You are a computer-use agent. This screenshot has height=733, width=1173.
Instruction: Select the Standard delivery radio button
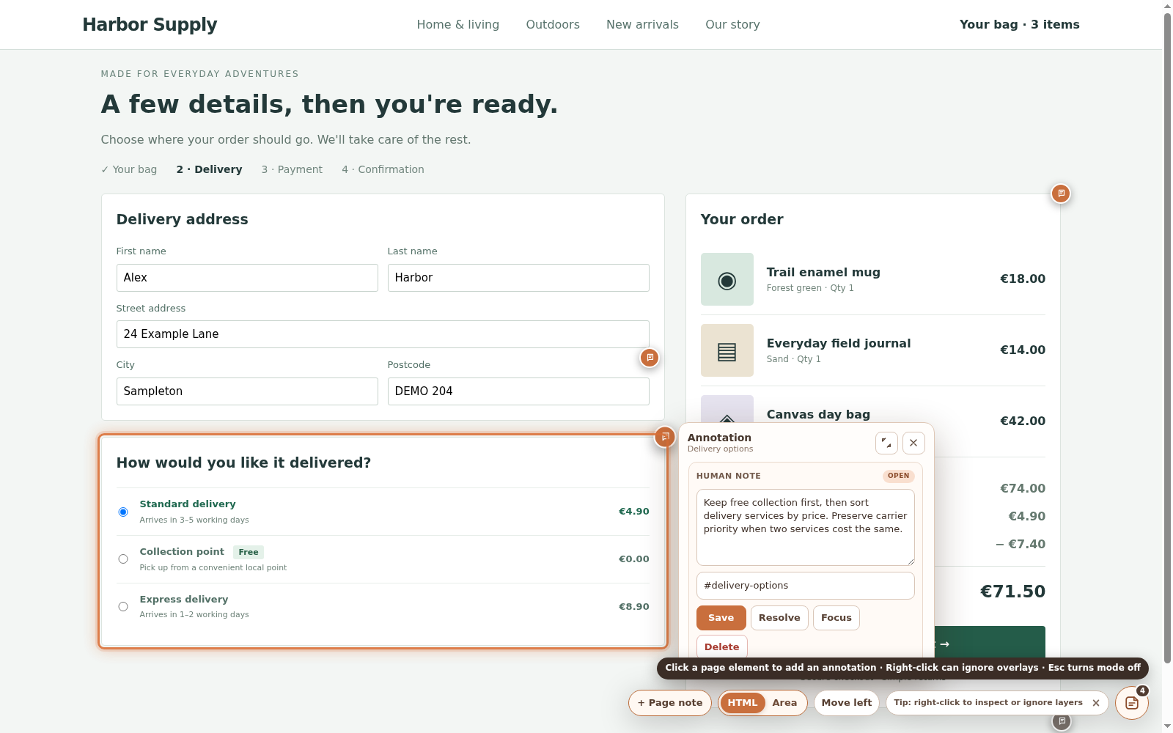pyautogui.click(x=123, y=512)
